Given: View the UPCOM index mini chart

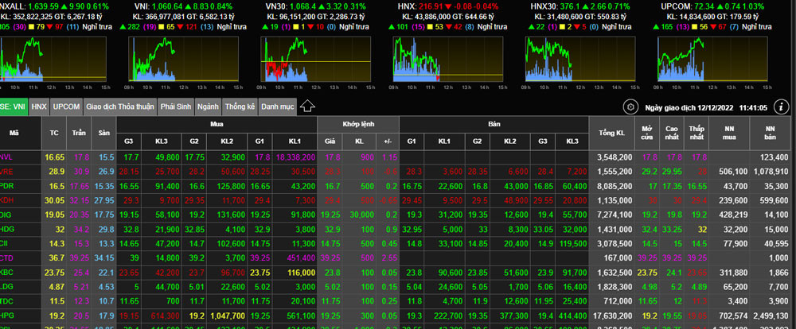Looking at the screenshot, I should [x=712, y=58].
